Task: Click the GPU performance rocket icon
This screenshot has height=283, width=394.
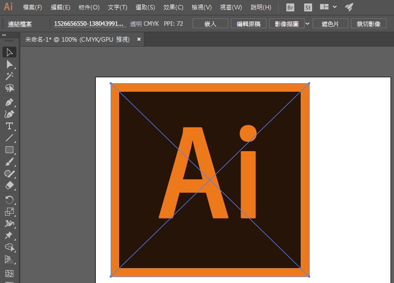Action: (349, 7)
